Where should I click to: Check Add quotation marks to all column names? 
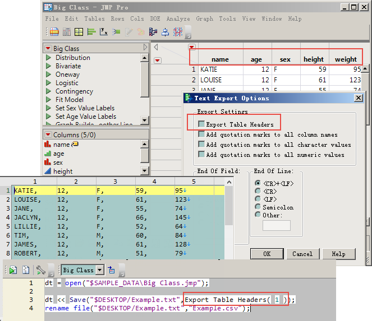tap(201, 134)
